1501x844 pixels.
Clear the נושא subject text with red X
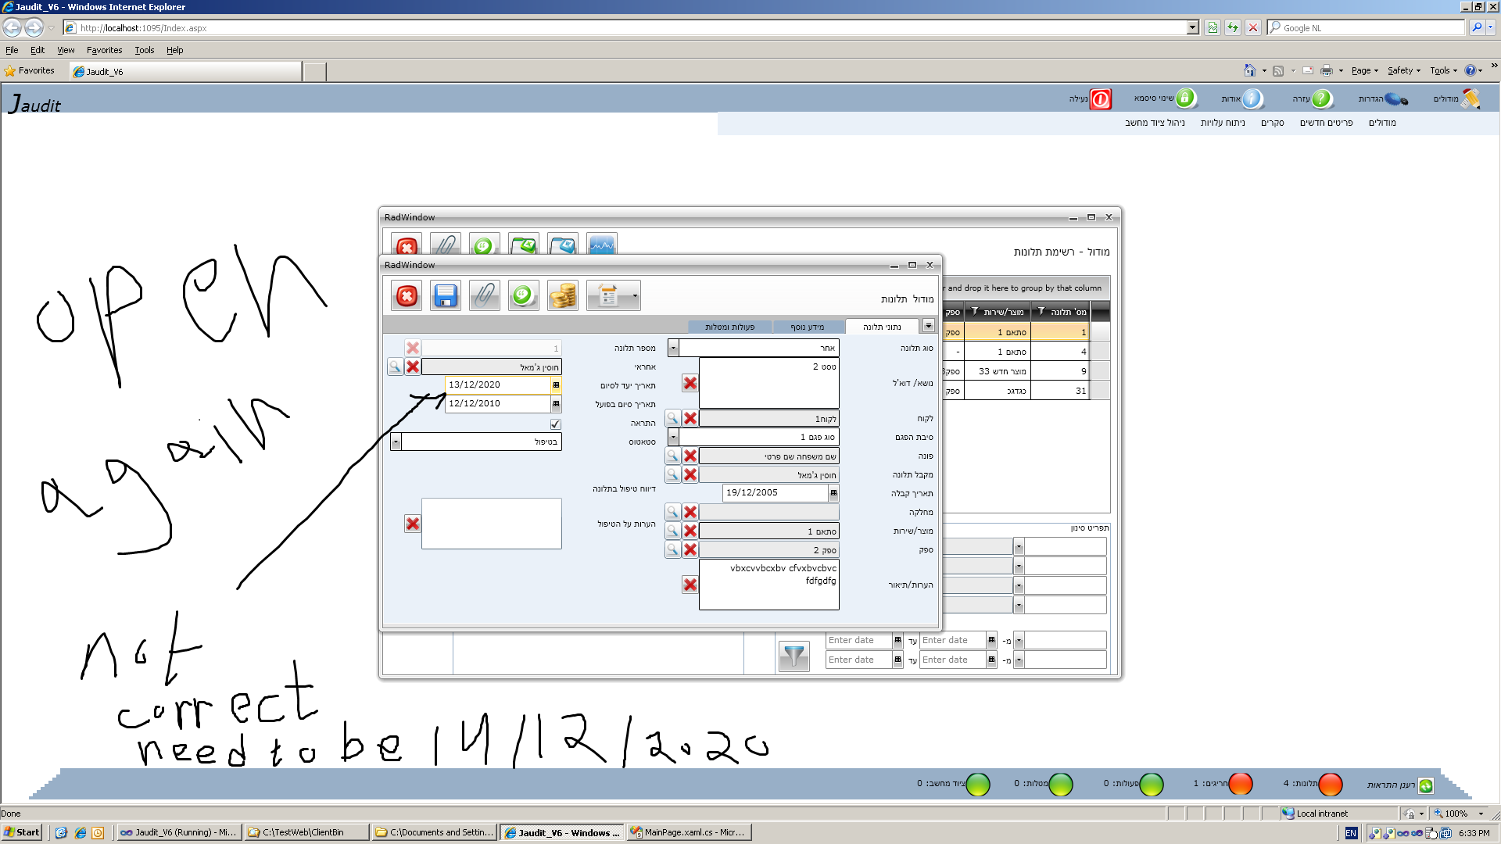click(x=690, y=383)
